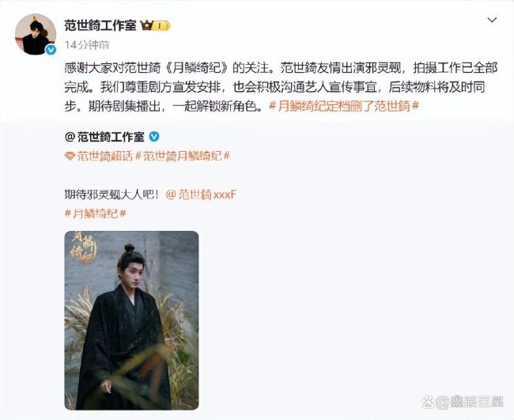
Task: Open the @范世錡xxxF mention
Action: click(x=201, y=195)
